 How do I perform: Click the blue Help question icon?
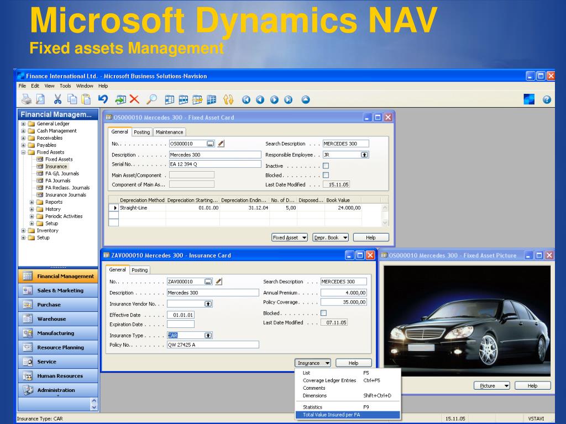(547, 99)
